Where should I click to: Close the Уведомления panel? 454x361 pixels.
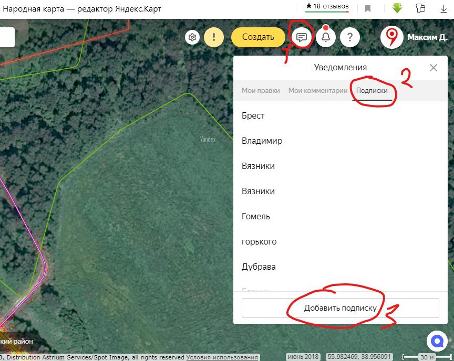click(x=433, y=68)
